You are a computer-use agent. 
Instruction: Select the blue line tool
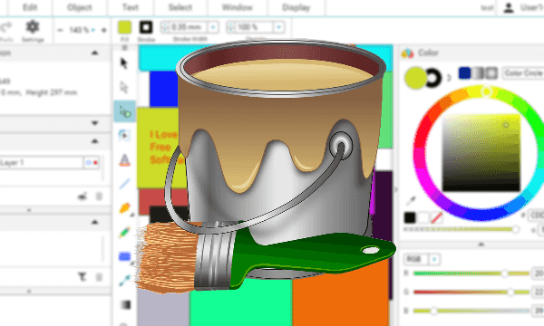pyautogui.click(x=124, y=184)
